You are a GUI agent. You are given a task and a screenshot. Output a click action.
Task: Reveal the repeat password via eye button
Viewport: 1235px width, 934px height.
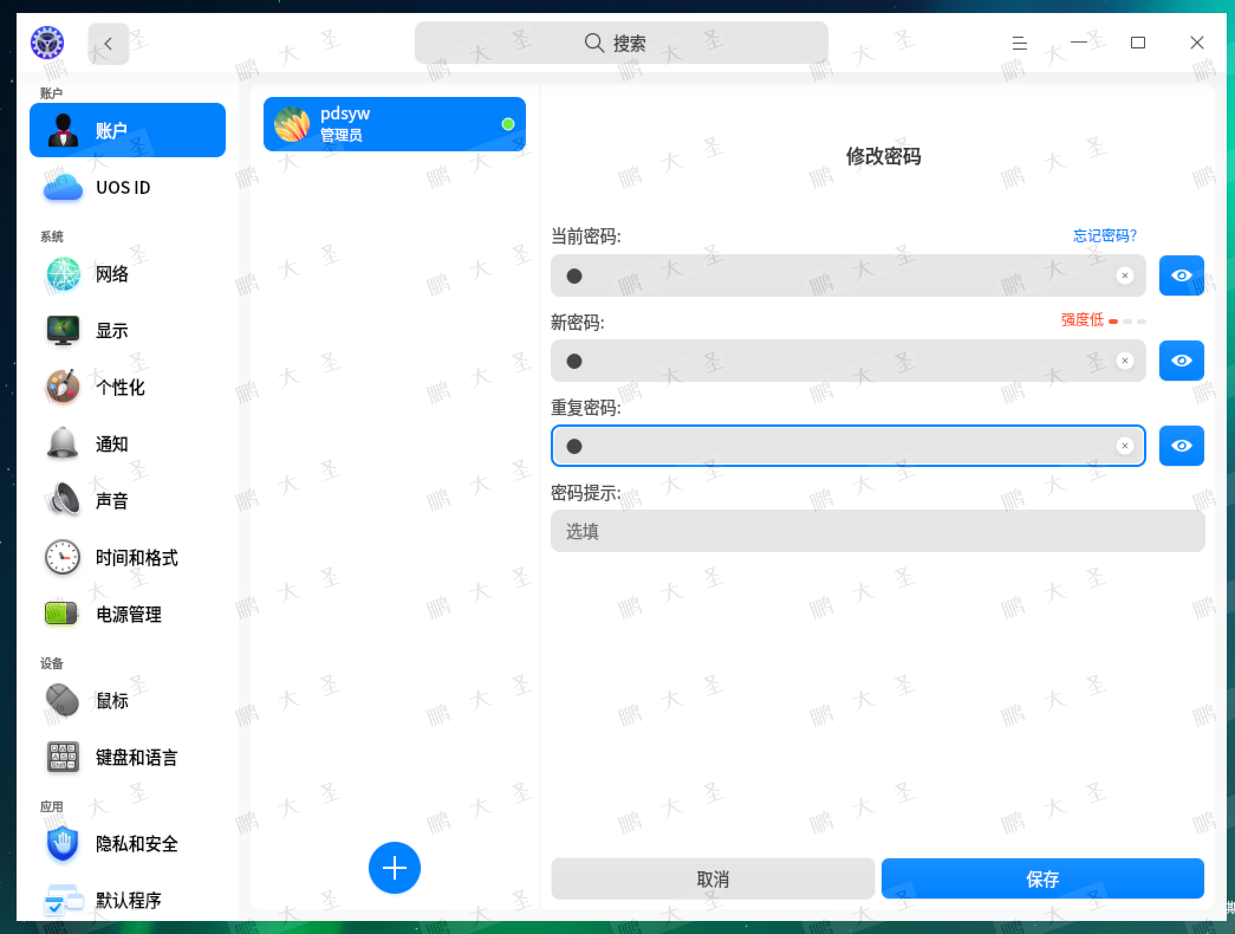click(x=1181, y=446)
